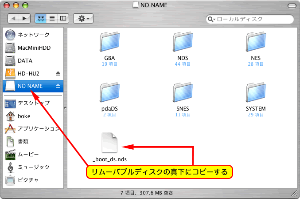Eject the NO NAME disk

tap(58, 86)
